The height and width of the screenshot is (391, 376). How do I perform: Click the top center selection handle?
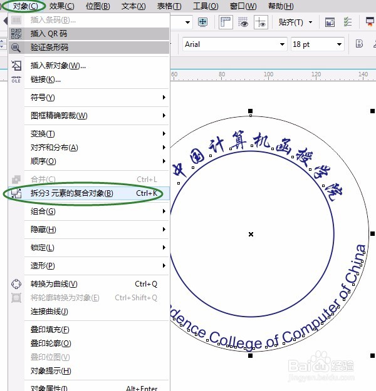[x=250, y=111]
